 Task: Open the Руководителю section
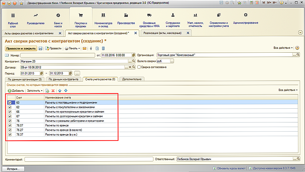click(x=36, y=19)
